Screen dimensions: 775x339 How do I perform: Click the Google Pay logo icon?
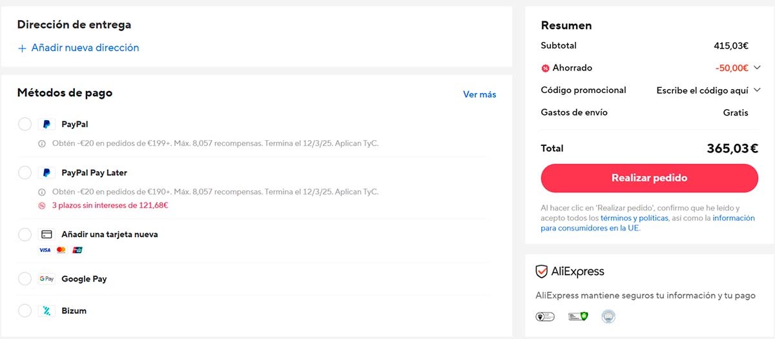pyautogui.click(x=46, y=279)
